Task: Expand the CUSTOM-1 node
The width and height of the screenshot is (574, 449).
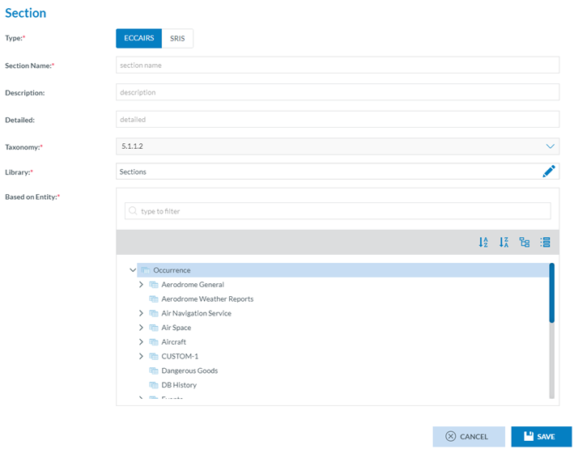Action: coord(141,357)
